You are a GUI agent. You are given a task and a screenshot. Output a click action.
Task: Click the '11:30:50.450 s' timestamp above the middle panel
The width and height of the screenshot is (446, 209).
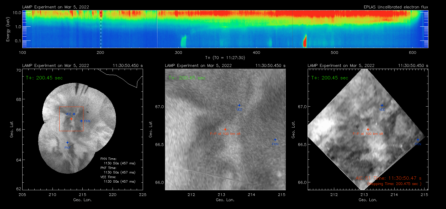click(x=270, y=66)
